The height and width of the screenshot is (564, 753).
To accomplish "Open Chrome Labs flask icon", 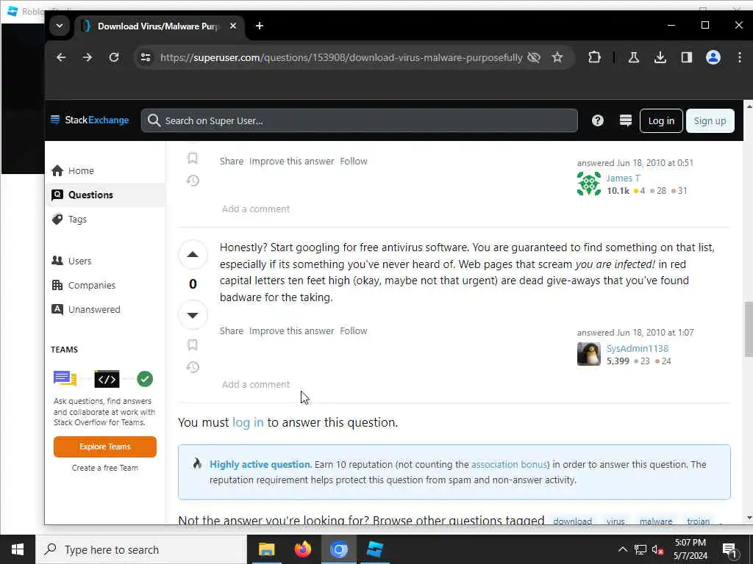I will coord(633,57).
